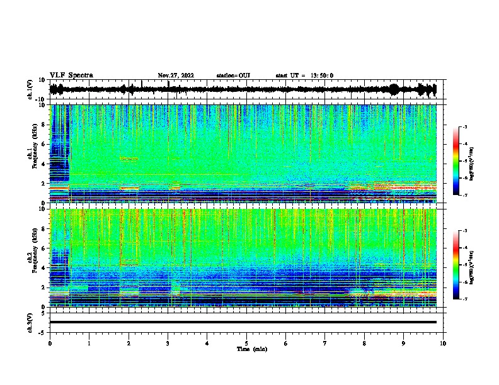Select the "start UT = 13:50:0" header text
The width and height of the screenshot is (499, 385).
pos(304,75)
